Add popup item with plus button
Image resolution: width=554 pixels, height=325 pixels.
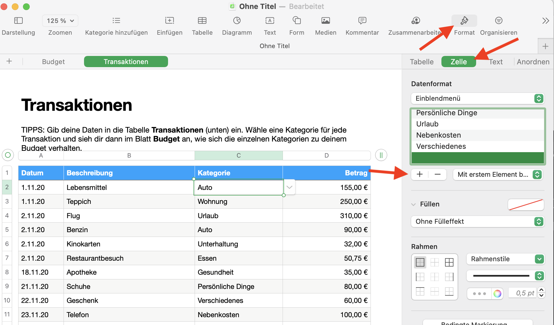pyautogui.click(x=420, y=175)
